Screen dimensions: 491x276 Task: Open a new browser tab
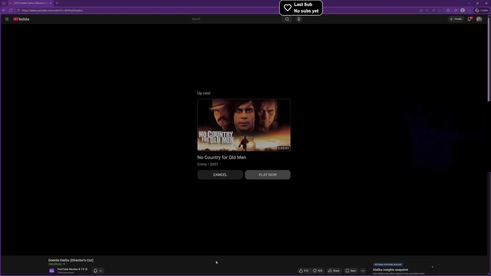pos(57,3)
